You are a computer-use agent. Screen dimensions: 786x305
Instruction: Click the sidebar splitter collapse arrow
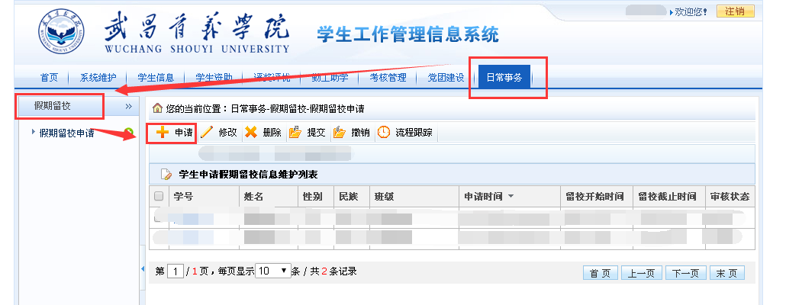point(143,270)
